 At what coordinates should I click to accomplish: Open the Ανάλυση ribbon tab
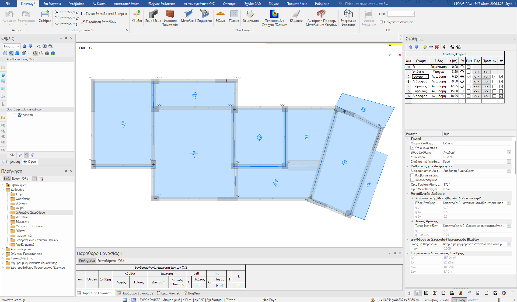[x=99, y=4]
